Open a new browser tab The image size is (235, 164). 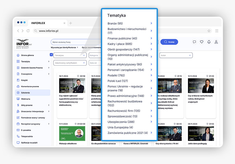click(71, 23)
